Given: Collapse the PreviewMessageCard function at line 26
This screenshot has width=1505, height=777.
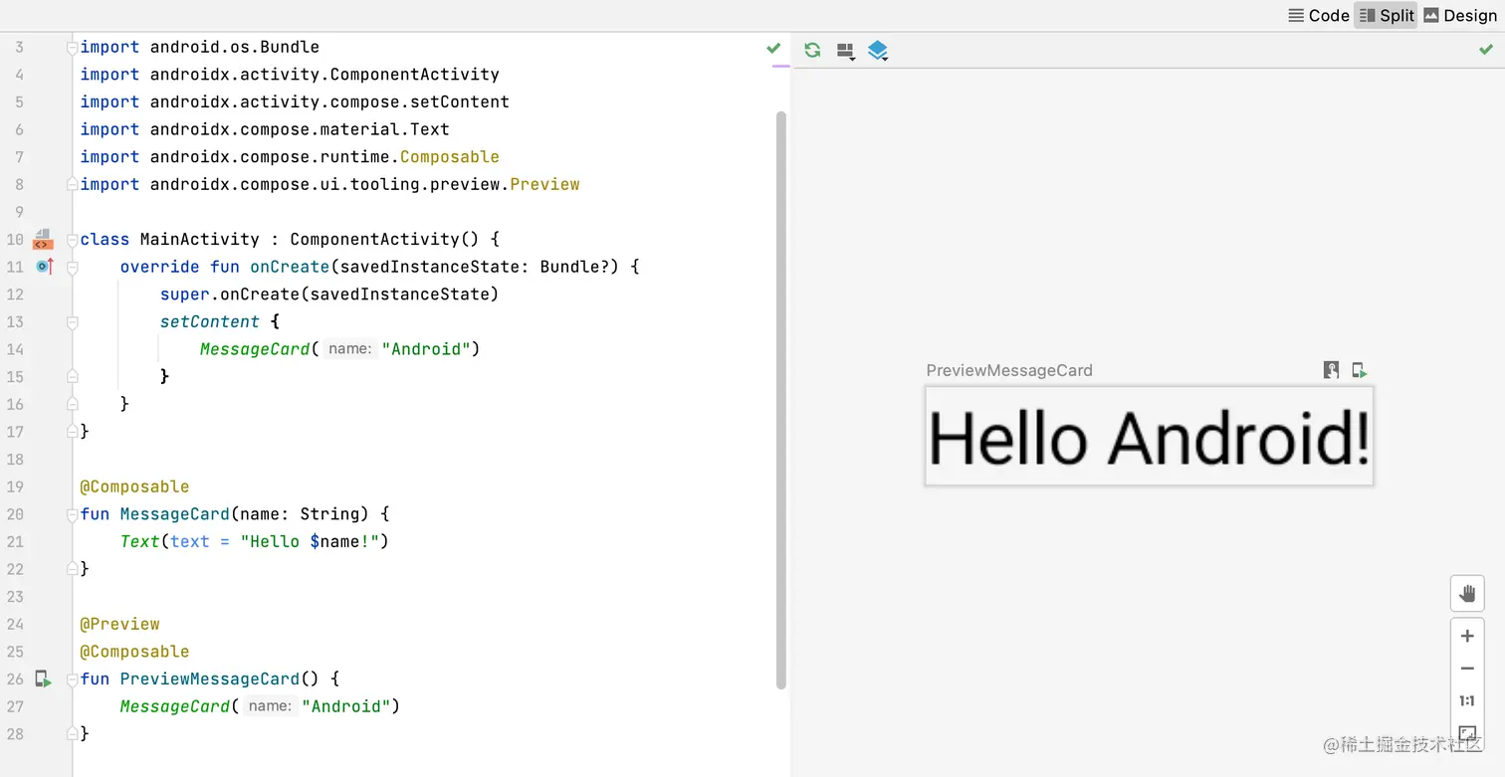Looking at the screenshot, I should (72, 680).
